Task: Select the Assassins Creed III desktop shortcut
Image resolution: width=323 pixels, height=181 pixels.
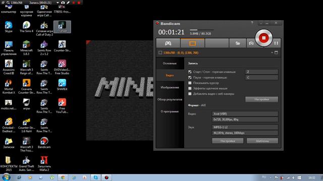Action: 9,67
